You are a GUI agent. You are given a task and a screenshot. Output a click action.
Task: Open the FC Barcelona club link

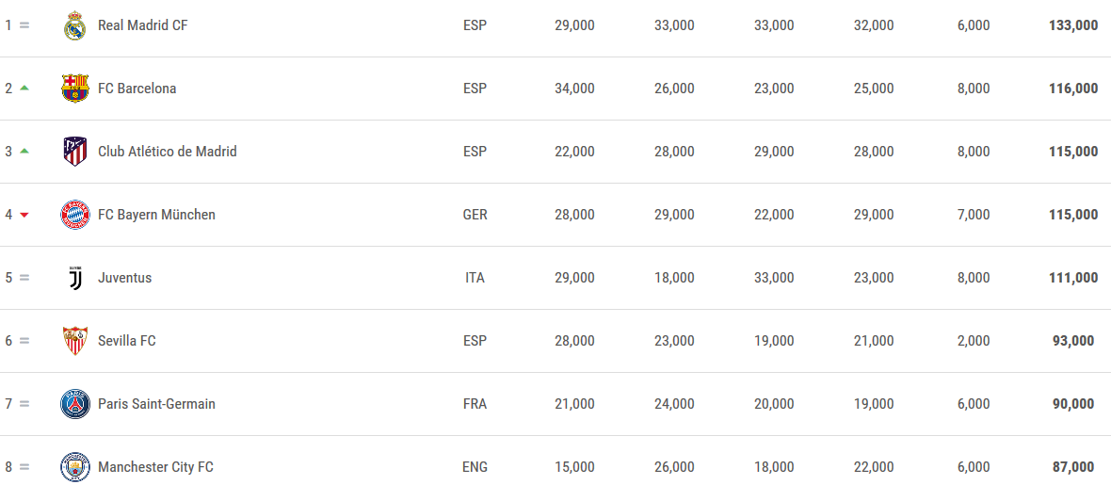pyautogui.click(x=137, y=89)
